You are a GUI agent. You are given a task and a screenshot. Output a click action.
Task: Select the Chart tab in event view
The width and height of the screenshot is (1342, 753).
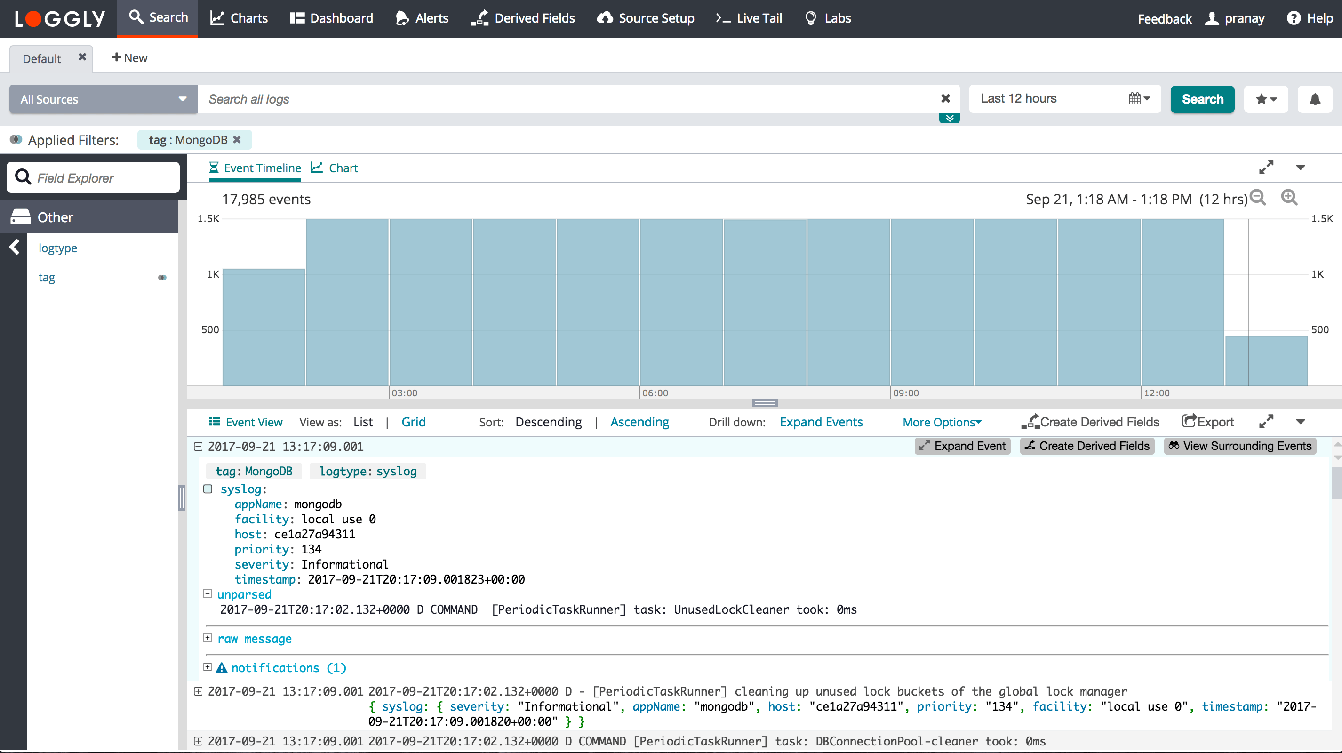pos(343,168)
